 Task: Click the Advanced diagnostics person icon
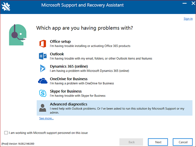pyautogui.click(x=42, y=108)
